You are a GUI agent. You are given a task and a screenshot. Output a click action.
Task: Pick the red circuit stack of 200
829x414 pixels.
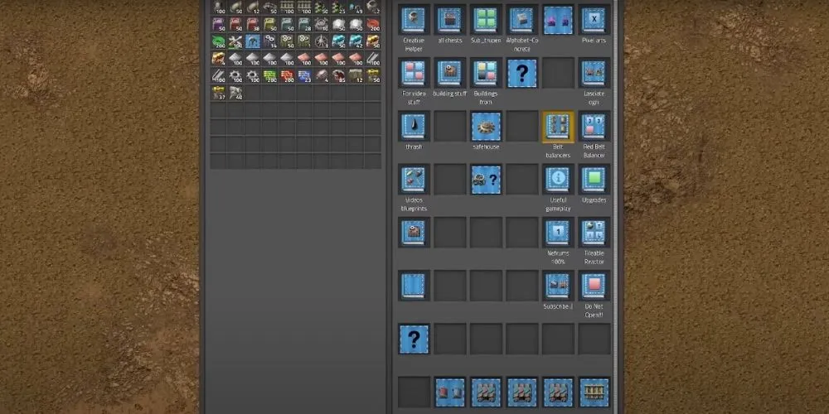287,75
